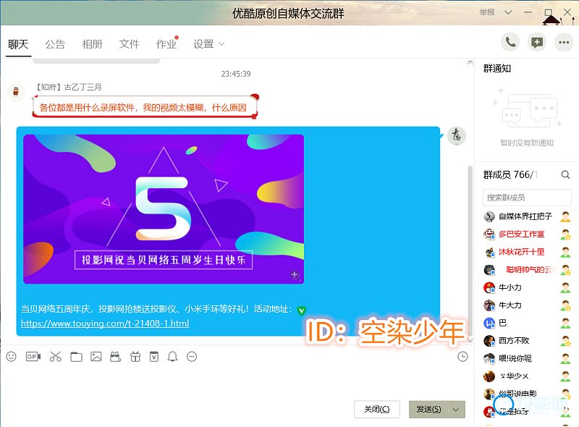Click the group title 优酷原创自媒体交流群
Image resolution: width=579 pixels, height=427 pixels.
pos(288,13)
